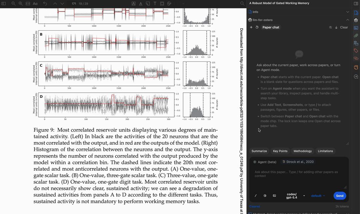360x214 pixels.
Task: Open the Tags pane icon
Action: point(356,51)
